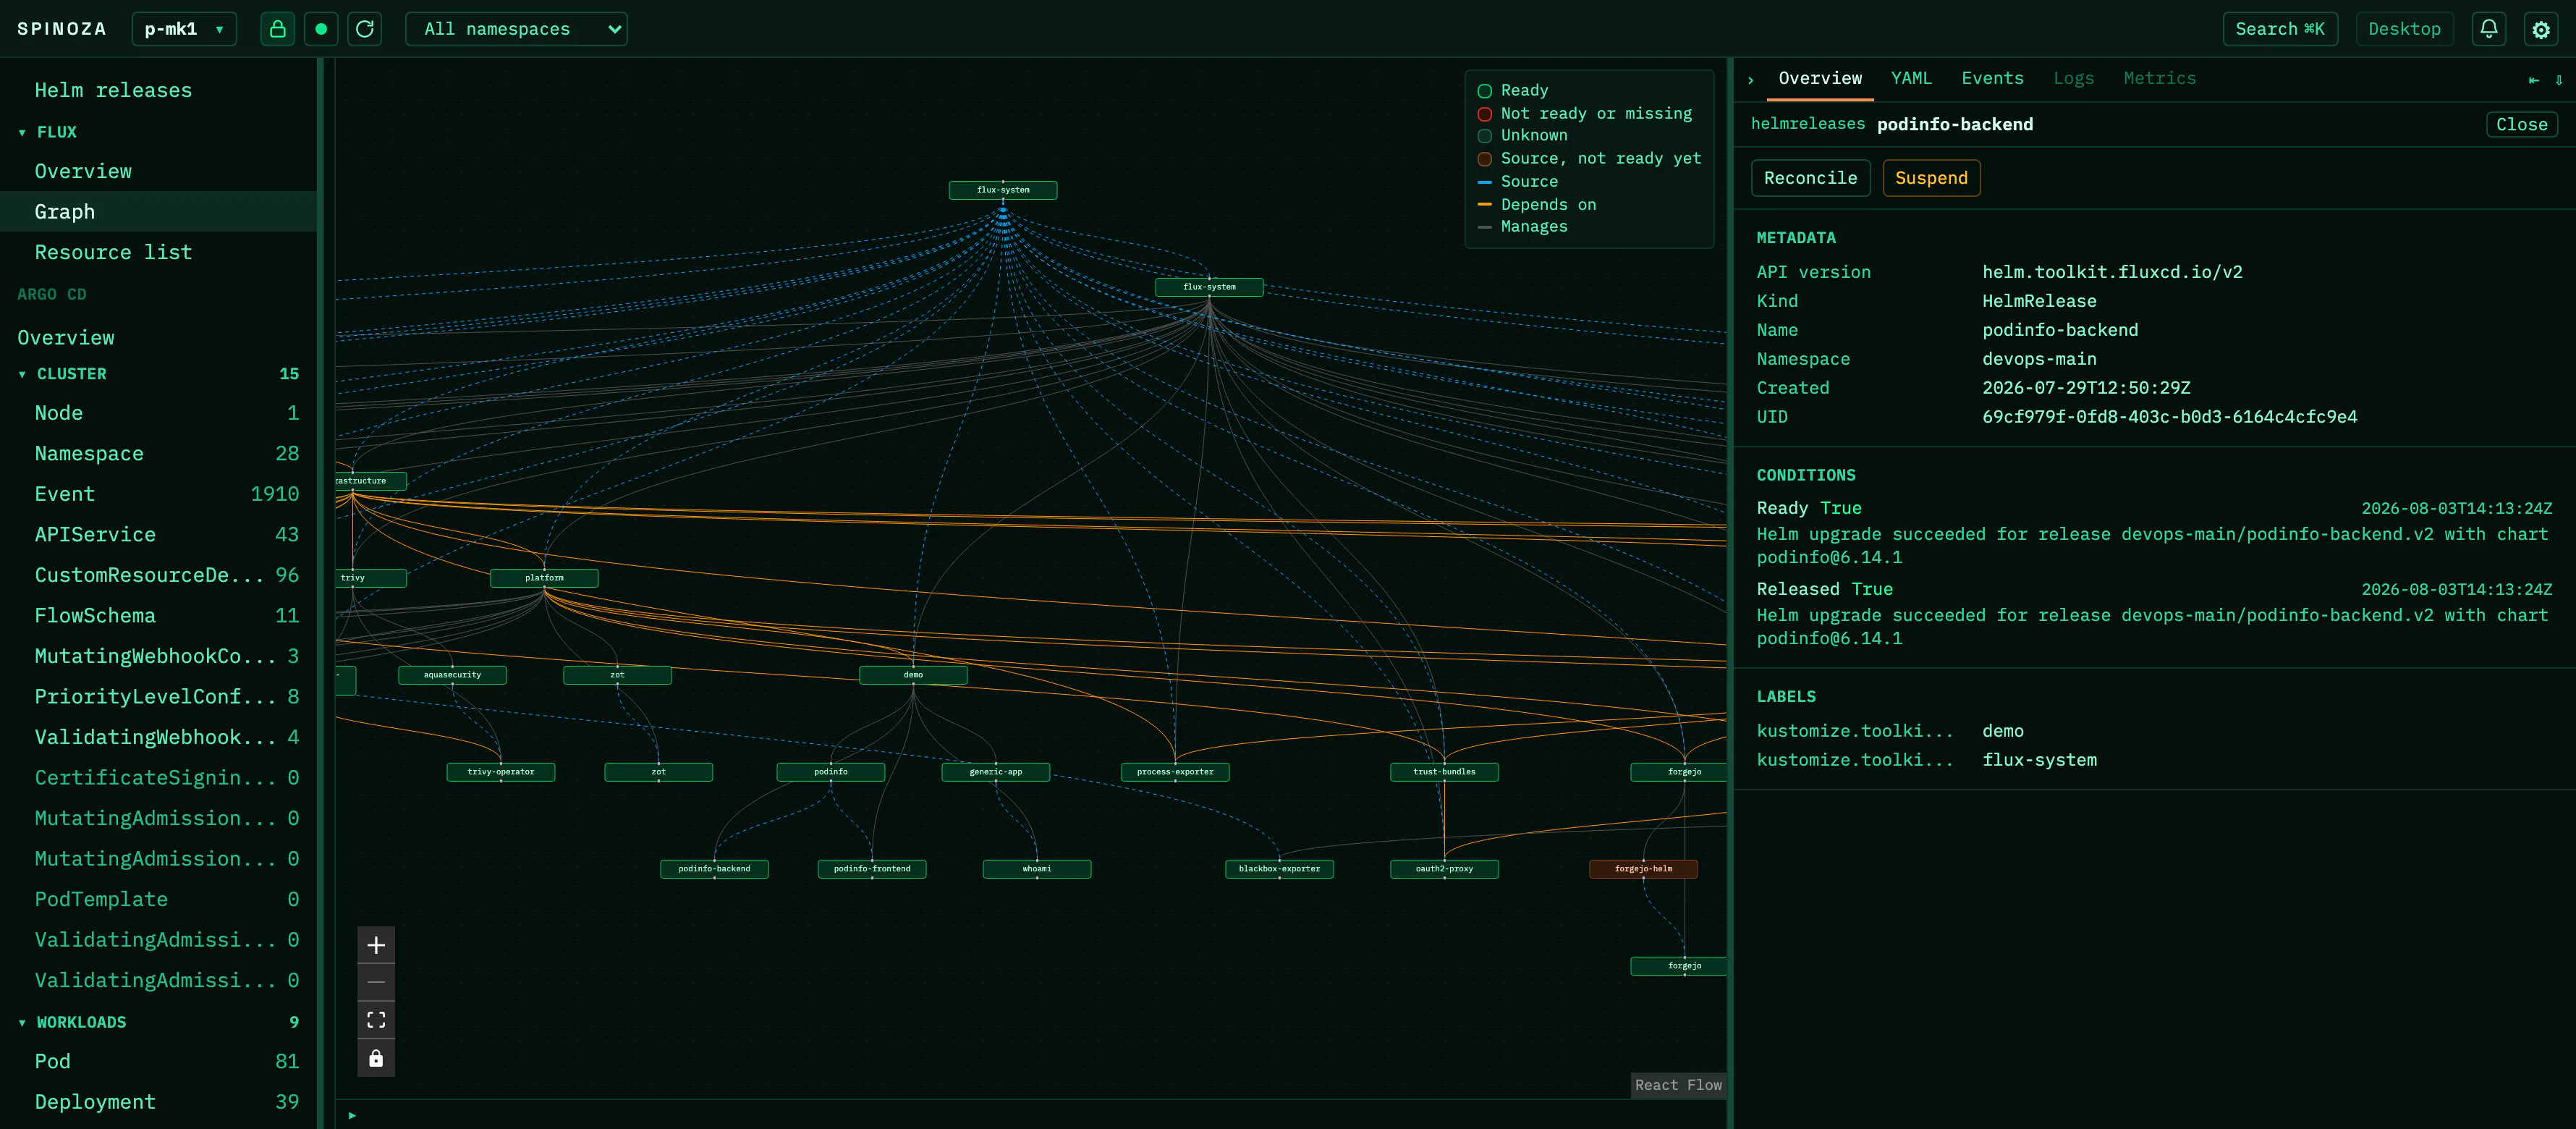Viewport: 2576px width, 1129px height.
Task: Click the dock-left arrow icon in details panel
Action: (2533, 80)
